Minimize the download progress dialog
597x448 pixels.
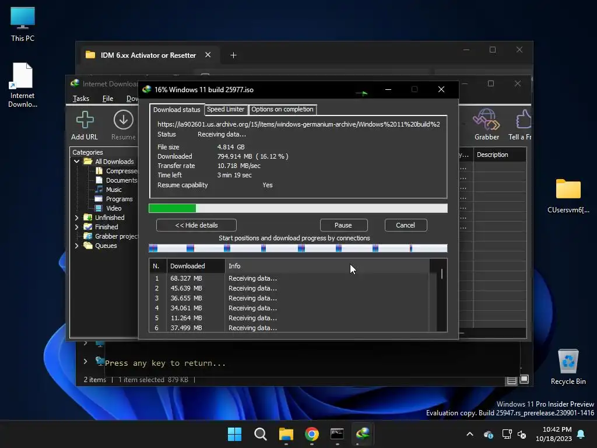(x=388, y=89)
